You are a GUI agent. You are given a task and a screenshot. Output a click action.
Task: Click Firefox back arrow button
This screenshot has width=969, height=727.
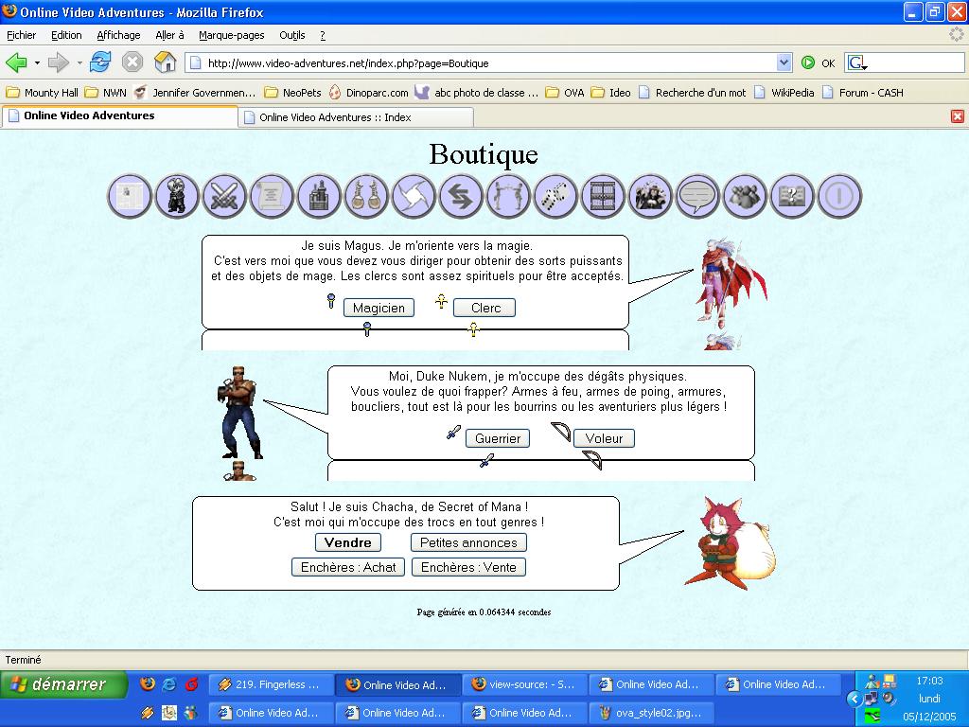(x=17, y=62)
